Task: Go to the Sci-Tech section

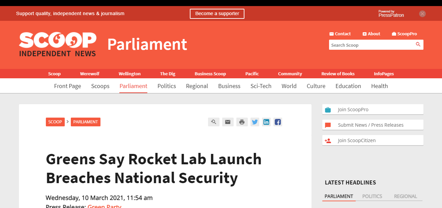Action: 261,86
